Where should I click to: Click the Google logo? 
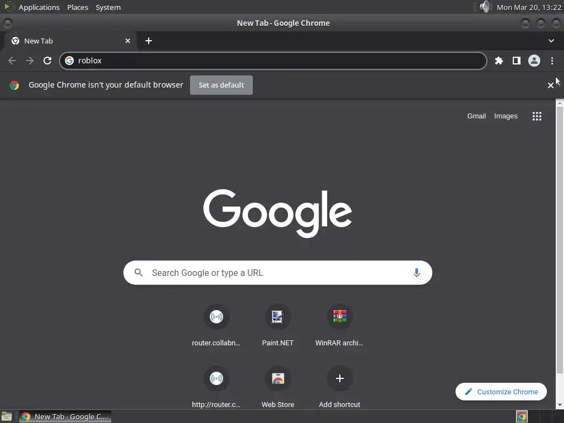pyautogui.click(x=278, y=213)
